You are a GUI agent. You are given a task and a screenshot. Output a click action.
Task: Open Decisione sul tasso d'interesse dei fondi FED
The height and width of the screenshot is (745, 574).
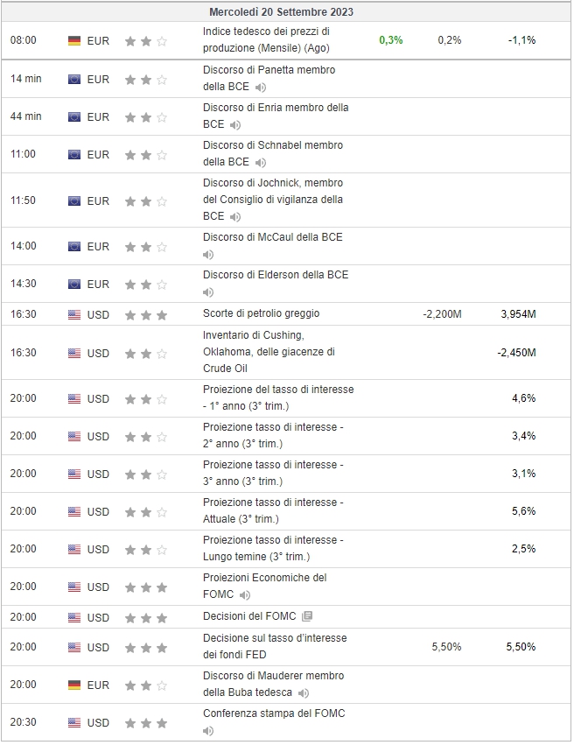275,646
